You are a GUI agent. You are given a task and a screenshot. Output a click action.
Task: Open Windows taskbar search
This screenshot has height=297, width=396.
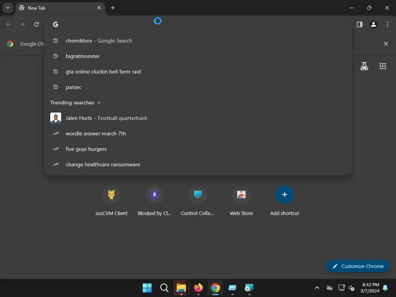(164, 288)
